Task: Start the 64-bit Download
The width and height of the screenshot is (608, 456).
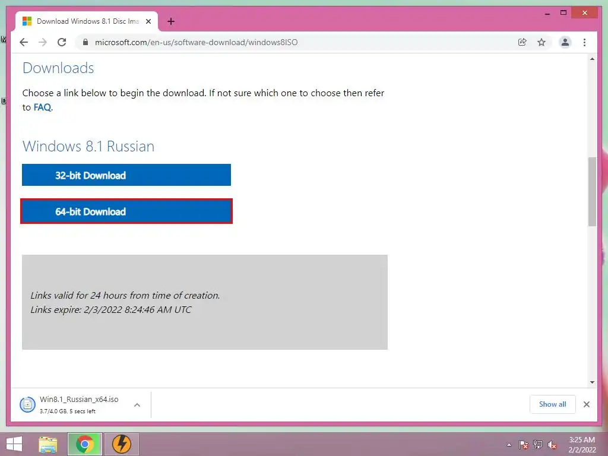Action: (x=126, y=211)
